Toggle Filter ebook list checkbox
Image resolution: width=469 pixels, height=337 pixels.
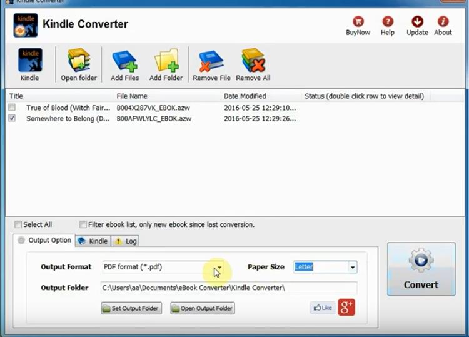[x=83, y=224]
